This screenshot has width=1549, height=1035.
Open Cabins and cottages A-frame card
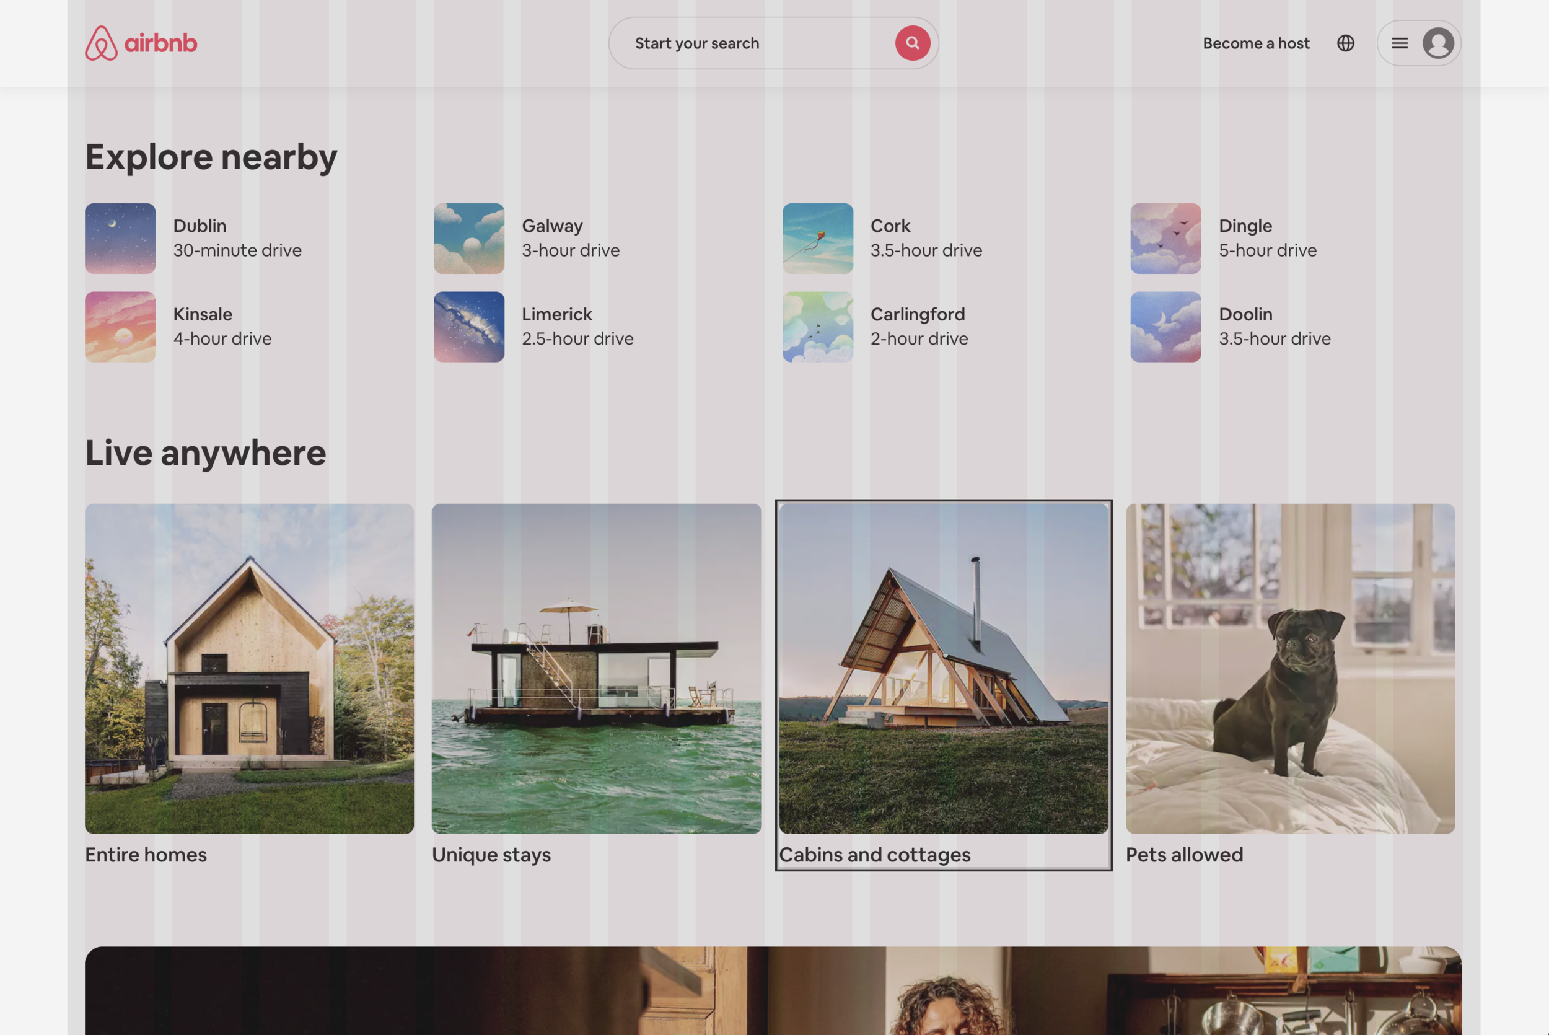pyautogui.click(x=944, y=668)
